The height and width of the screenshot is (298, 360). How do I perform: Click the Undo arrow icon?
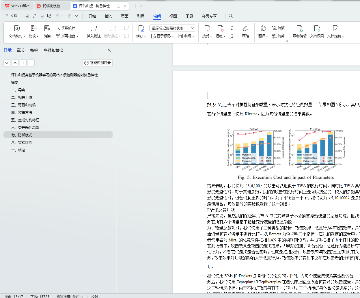[57, 16]
